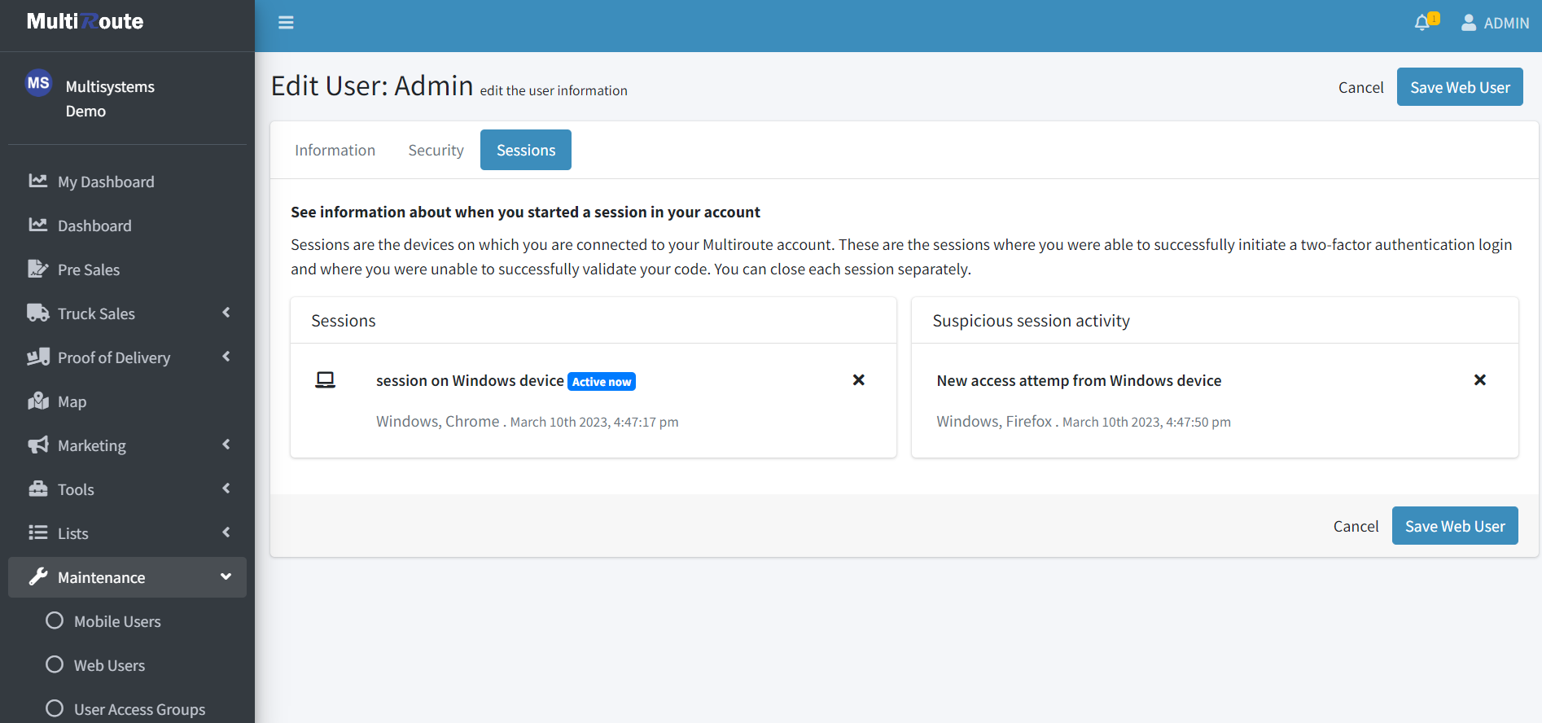Image resolution: width=1542 pixels, height=723 pixels.
Task: Click the ADMIN user profile icon
Action: [x=1469, y=23]
